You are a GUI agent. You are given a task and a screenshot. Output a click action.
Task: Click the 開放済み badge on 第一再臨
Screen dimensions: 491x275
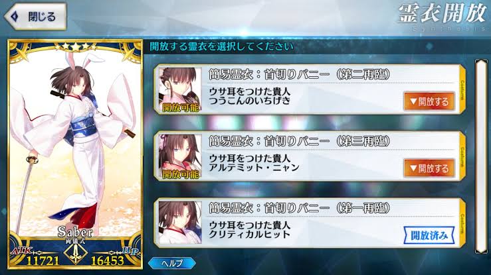coord(429,235)
